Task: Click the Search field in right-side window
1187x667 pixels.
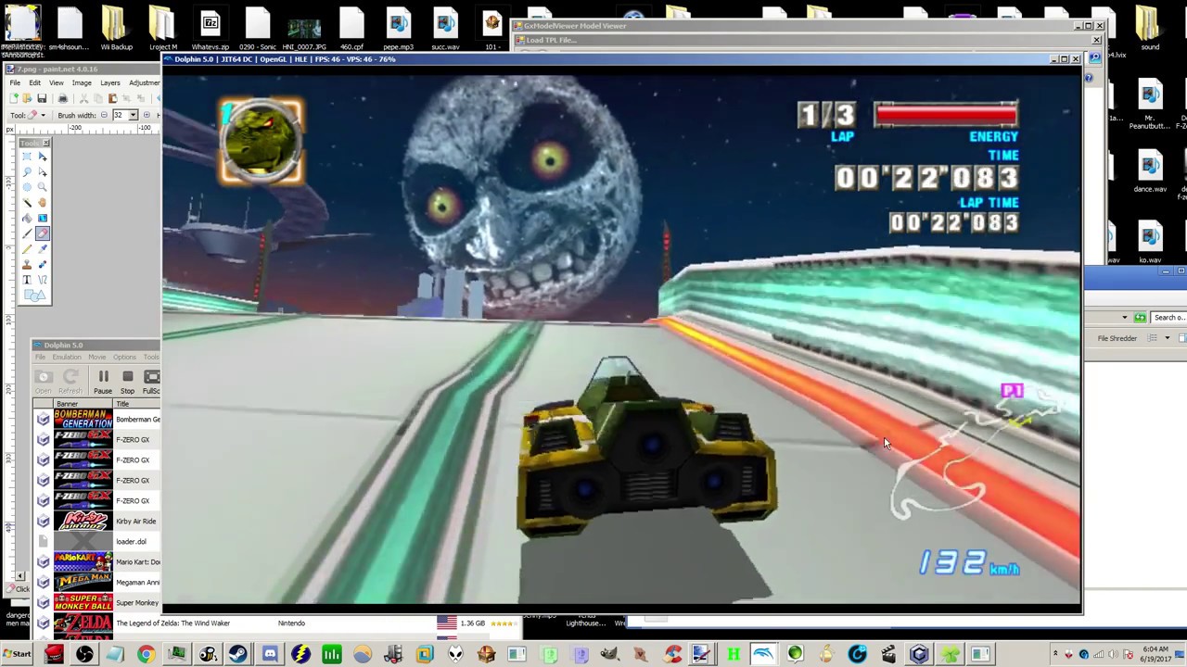Action: [x=1168, y=318]
